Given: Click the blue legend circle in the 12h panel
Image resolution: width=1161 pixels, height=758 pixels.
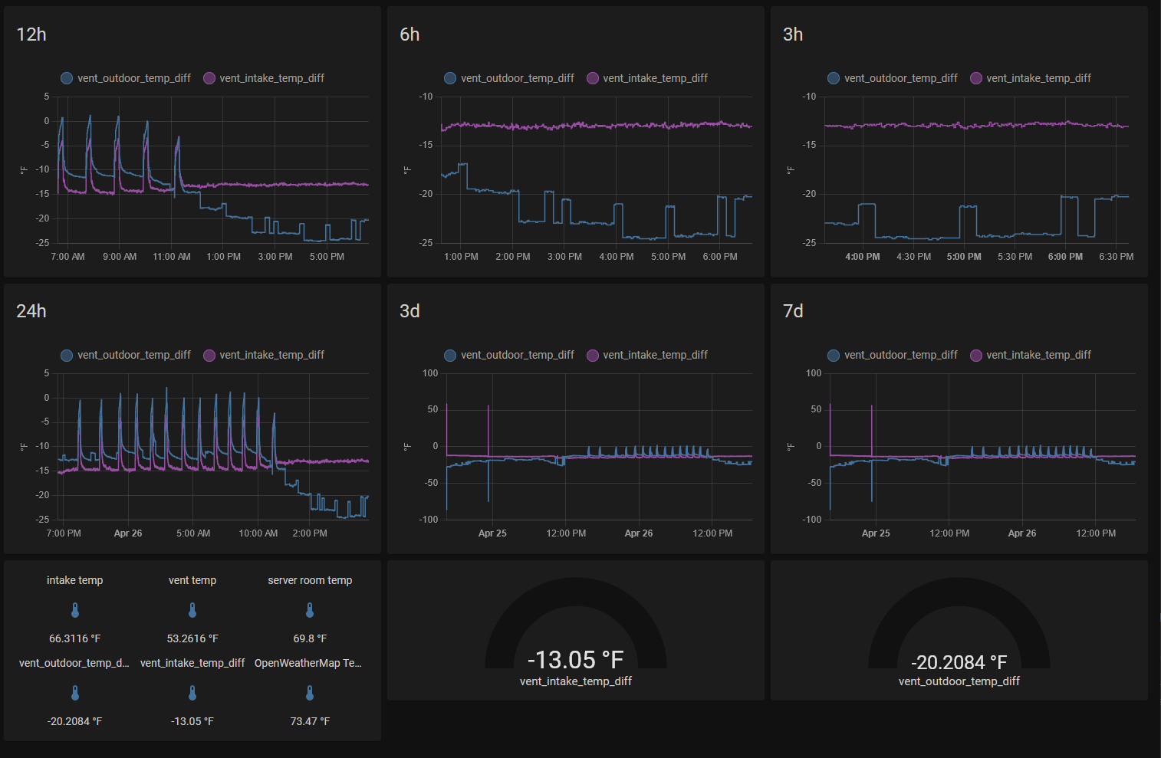Looking at the screenshot, I should (x=66, y=77).
